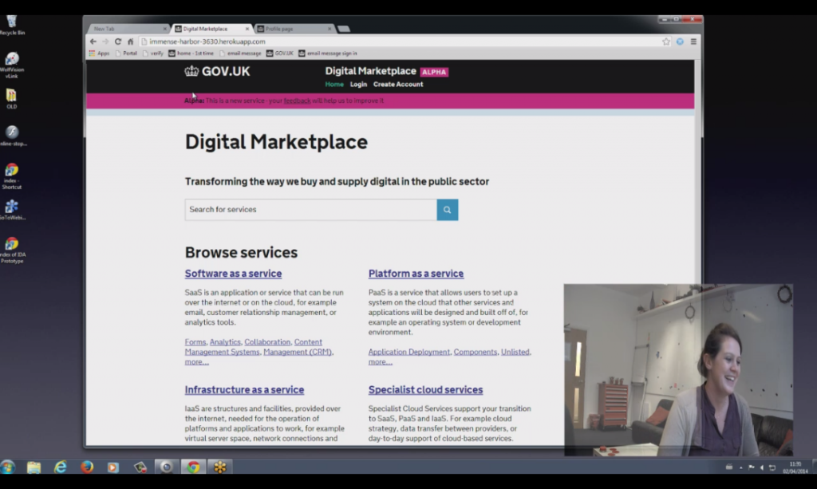Show hidden system tray icons
This screenshot has width=817, height=489.
pos(741,467)
